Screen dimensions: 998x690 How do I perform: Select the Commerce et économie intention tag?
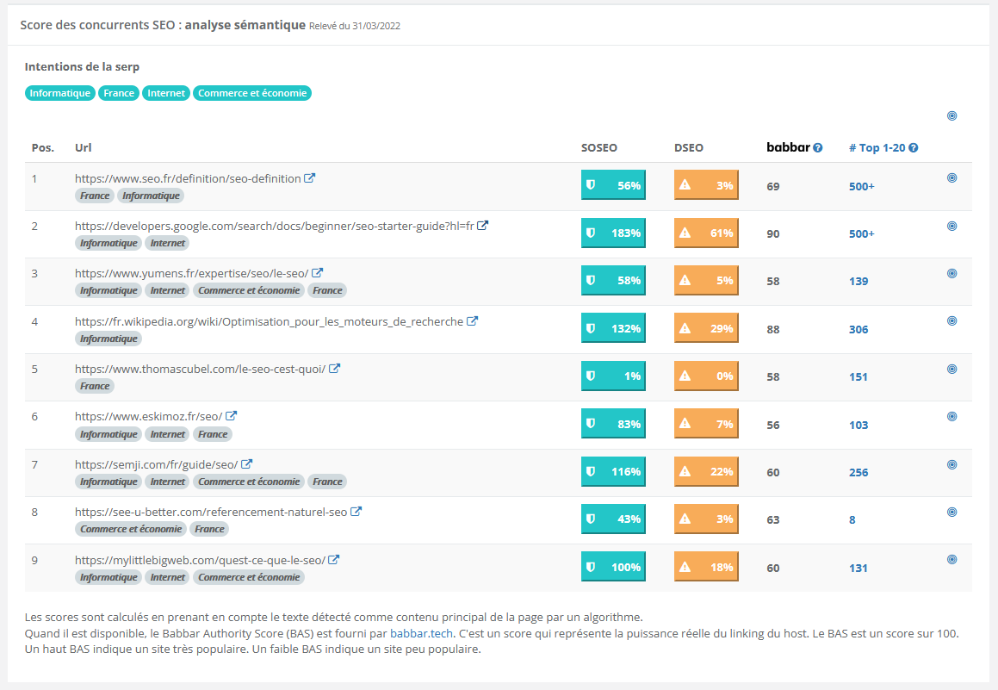pos(252,93)
